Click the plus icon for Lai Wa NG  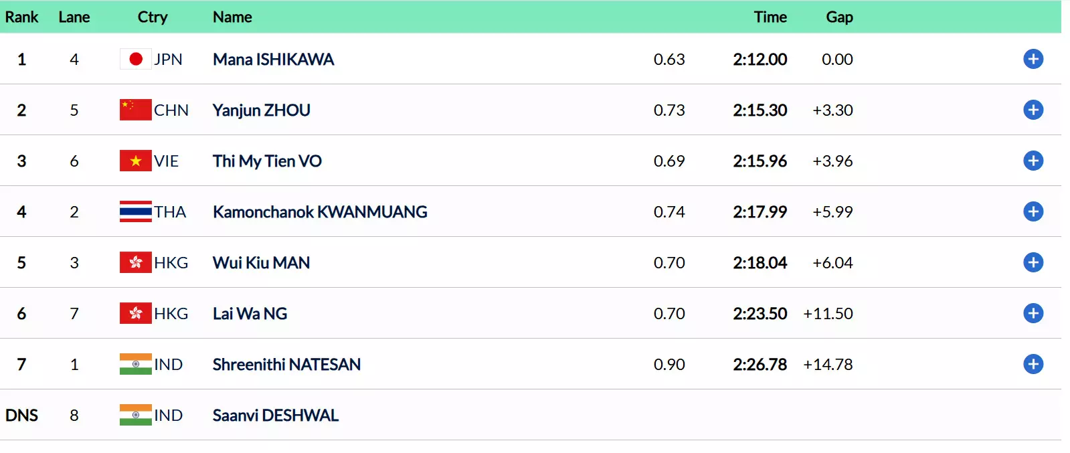1033,313
